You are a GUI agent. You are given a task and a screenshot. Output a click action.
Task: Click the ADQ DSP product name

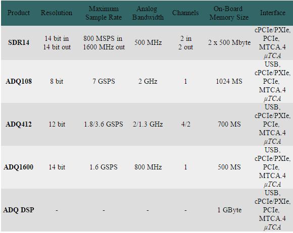click(x=19, y=210)
